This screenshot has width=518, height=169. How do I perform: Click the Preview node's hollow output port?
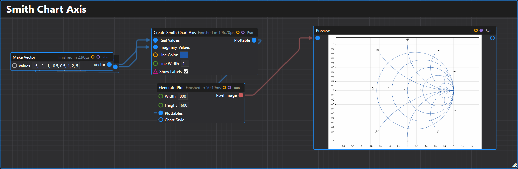click(x=492, y=38)
